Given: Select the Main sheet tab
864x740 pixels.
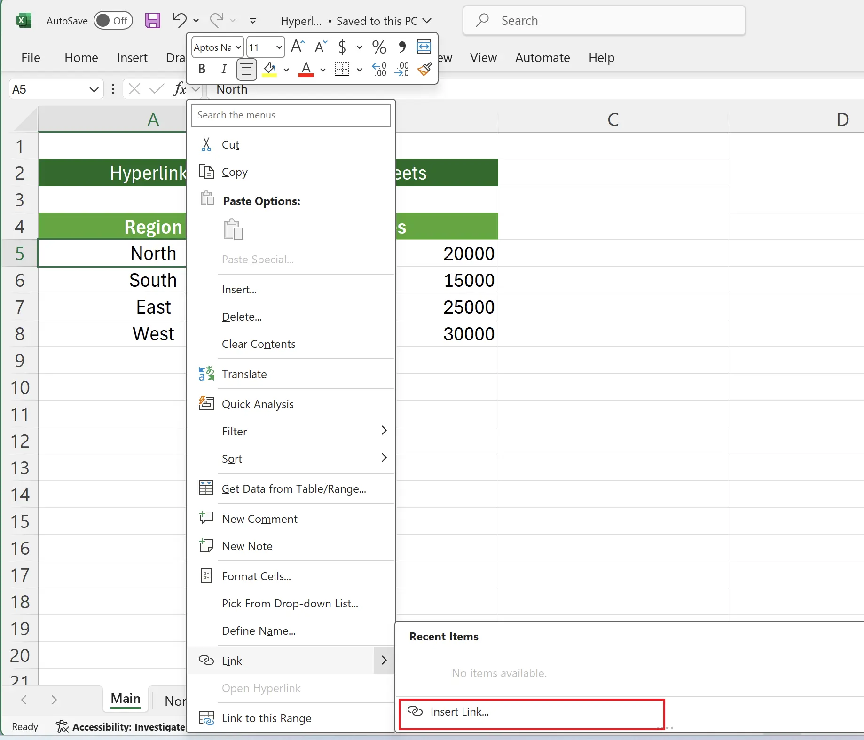Looking at the screenshot, I should [x=126, y=699].
